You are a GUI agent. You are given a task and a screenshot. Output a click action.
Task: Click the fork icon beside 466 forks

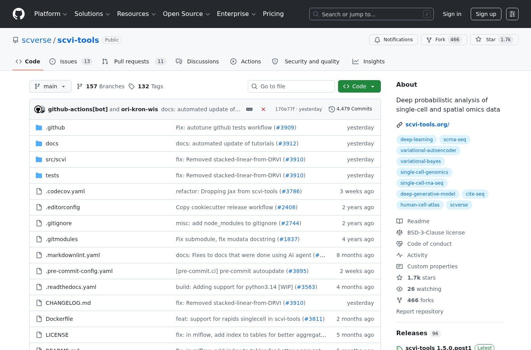(400, 300)
